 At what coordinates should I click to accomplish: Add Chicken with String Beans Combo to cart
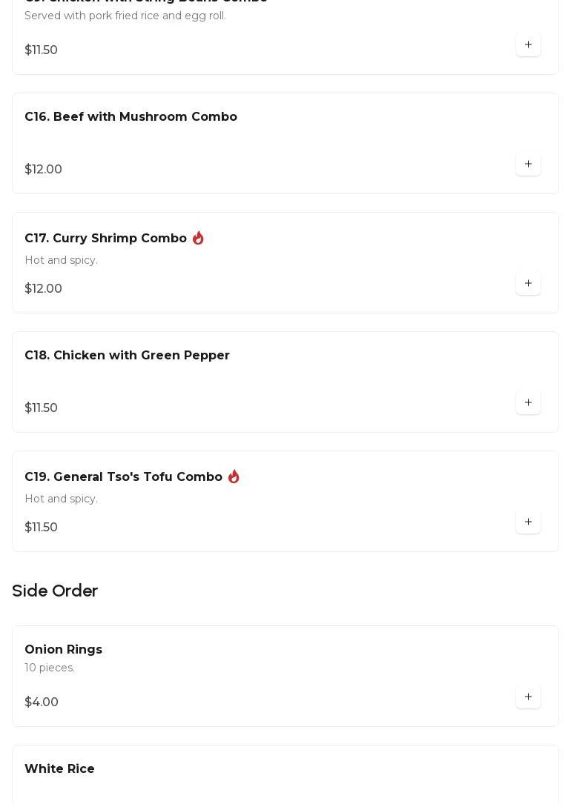(x=528, y=44)
